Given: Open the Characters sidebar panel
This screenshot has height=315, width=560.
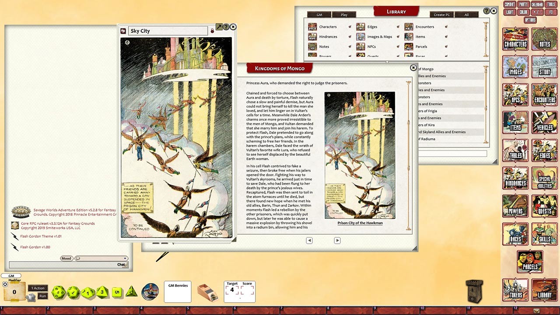Looking at the screenshot, I should (515, 40).
